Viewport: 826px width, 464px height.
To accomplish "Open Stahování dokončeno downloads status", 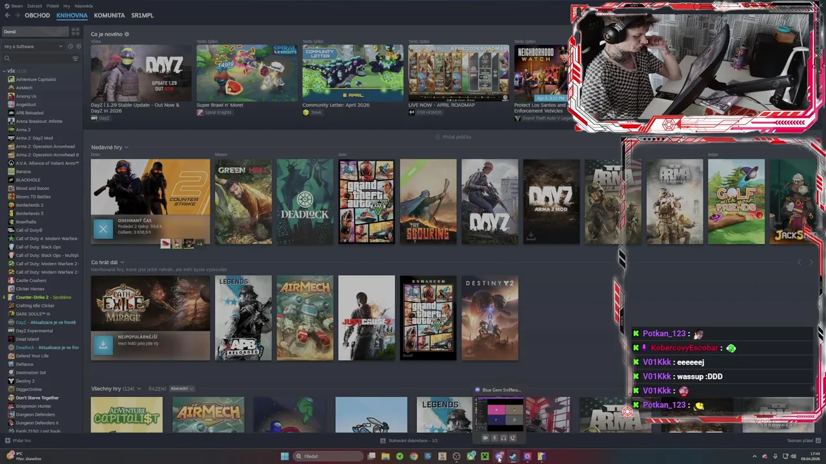I will click(409, 441).
